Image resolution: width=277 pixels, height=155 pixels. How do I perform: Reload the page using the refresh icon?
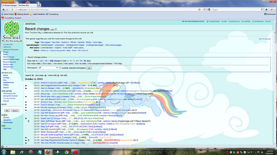pyautogui.click(x=204, y=9)
